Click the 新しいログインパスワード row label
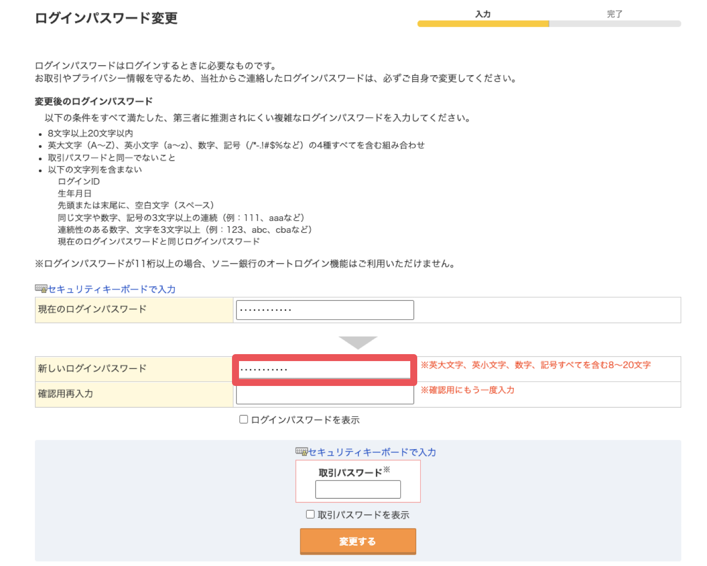Viewport: 707px width, 566px height. click(93, 369)
